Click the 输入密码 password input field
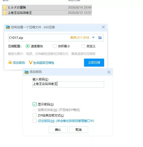The image size is (143, 147). tap(68, 84)
